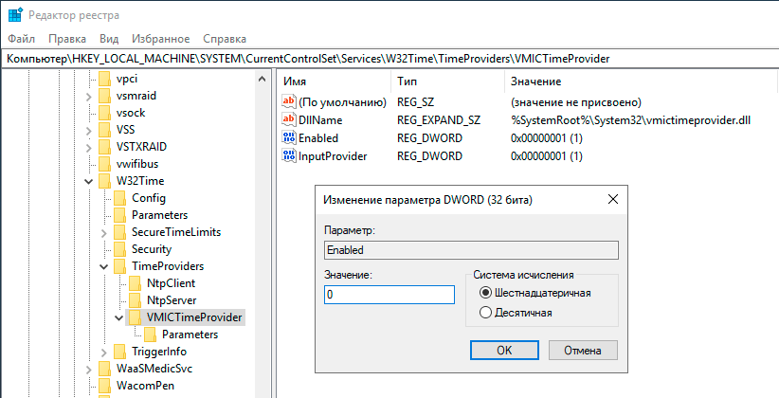Viewport: 779px width, 398px height.
Task: Click the default value string icon
Action: click(x=290, y=102)
